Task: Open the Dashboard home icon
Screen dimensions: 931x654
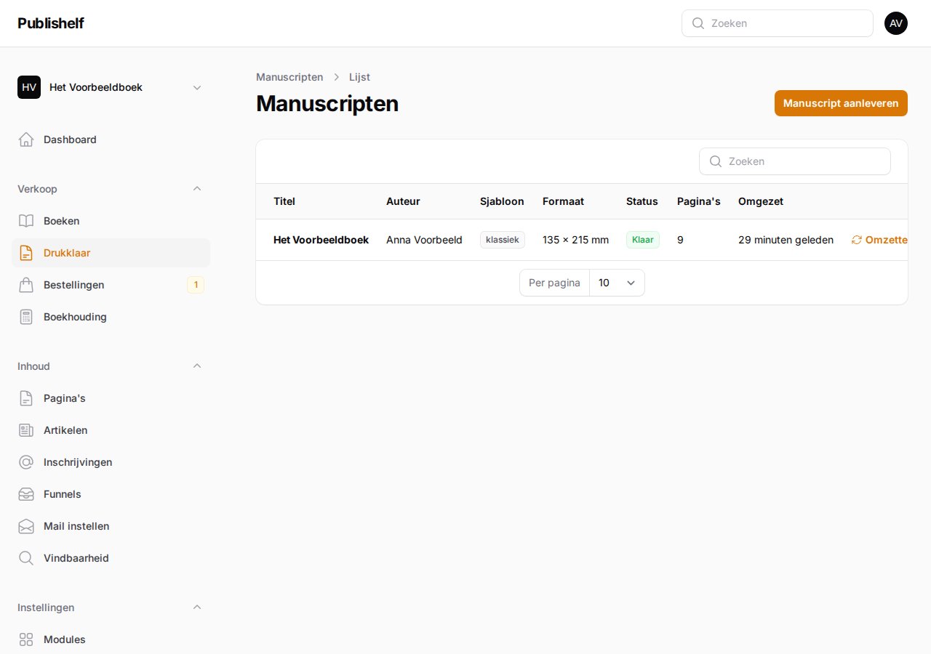Action: (x=26, y=140)
